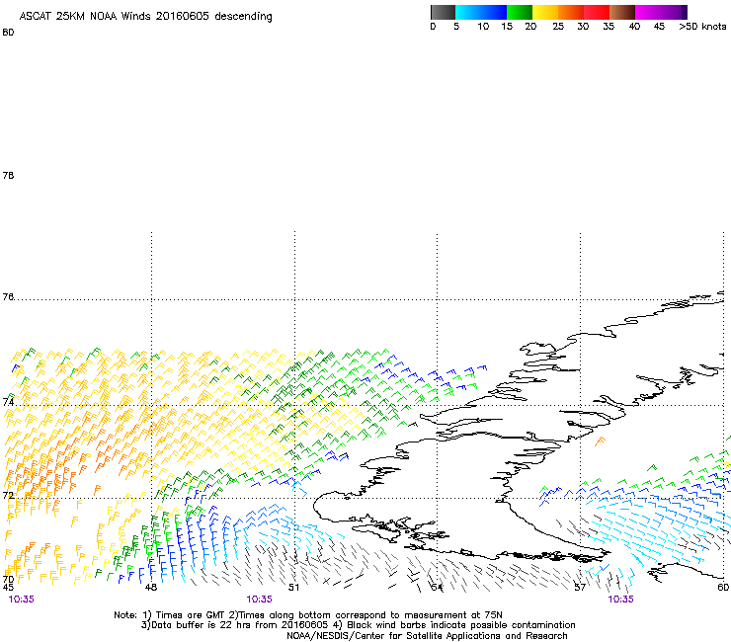The image size is (731, 642).
Task: Click the orange 25-30 knots color bar segment
Action: [571, 12]
